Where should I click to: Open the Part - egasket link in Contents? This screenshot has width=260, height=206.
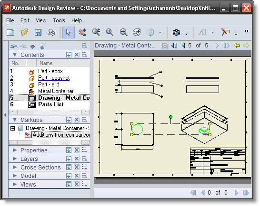[54, 78]
